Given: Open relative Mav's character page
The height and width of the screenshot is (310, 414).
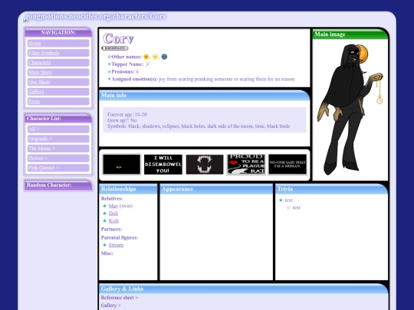Looking at the screenshot, I should coord(113,206).
